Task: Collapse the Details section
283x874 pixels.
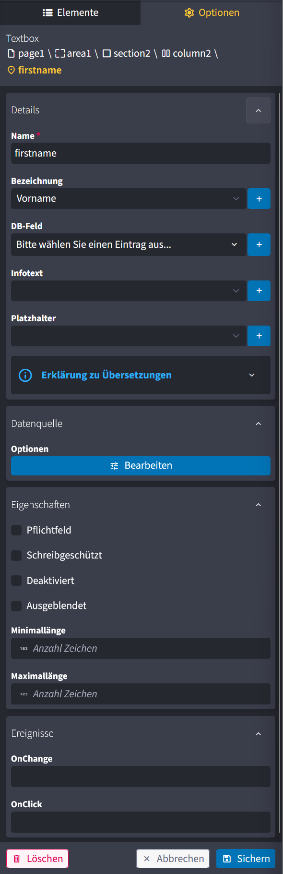Action: pos(258,110)
